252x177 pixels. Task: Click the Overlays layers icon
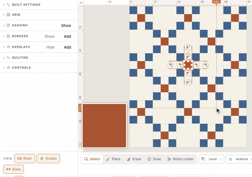(x=8, y=47)
